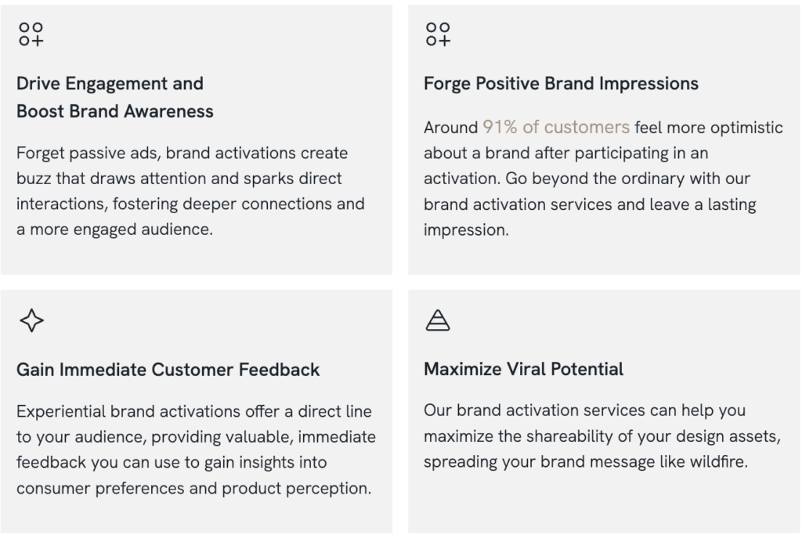Click the Maximize Viral Potential heading
Viewport: 802px width, 535px height.
coord(524,369)
